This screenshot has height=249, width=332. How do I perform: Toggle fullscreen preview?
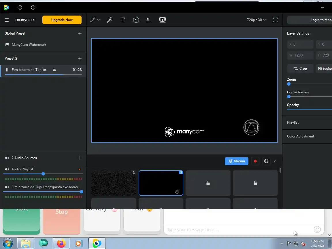(x=276, y=20)
